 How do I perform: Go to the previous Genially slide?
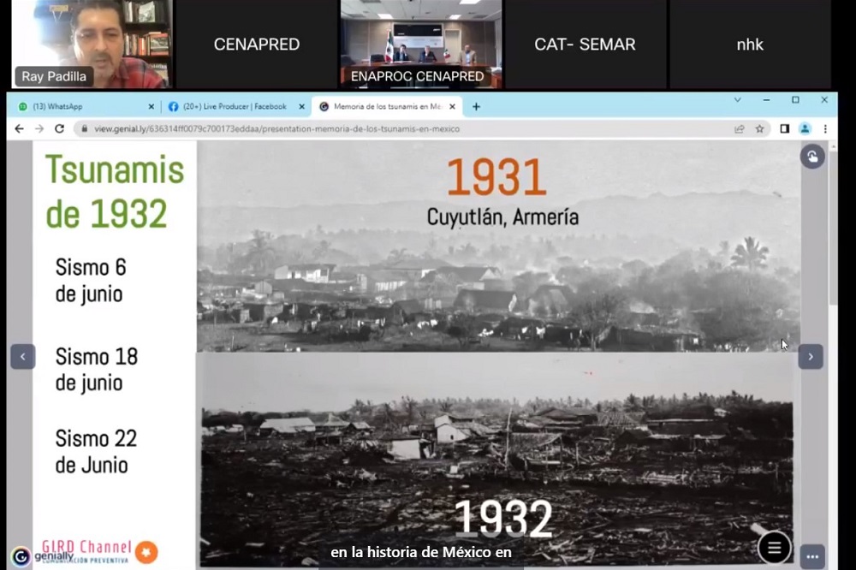point(23,357)
